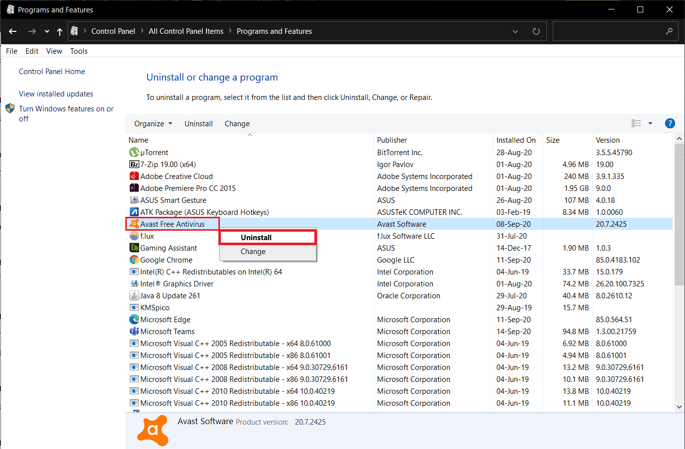Open the view options dropdown arrow
The width and height of the screenshot is (685, 449).
coord(650,123)
